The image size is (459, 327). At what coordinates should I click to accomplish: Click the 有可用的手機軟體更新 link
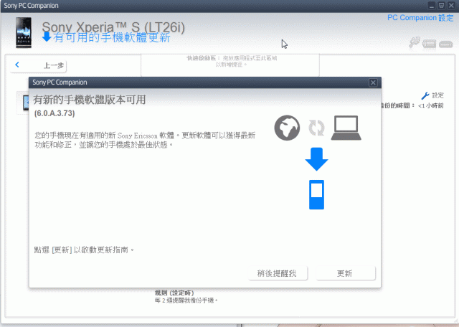coord(112,37)
